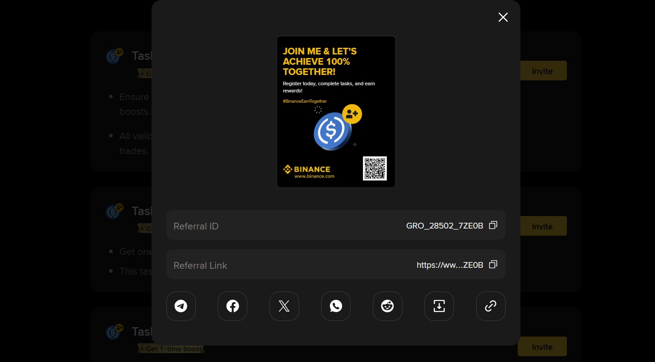Image resolution: width=655 pixels, height=362 pixels.
Task: Copy the Referral ID value
Action: pos(493,225)
